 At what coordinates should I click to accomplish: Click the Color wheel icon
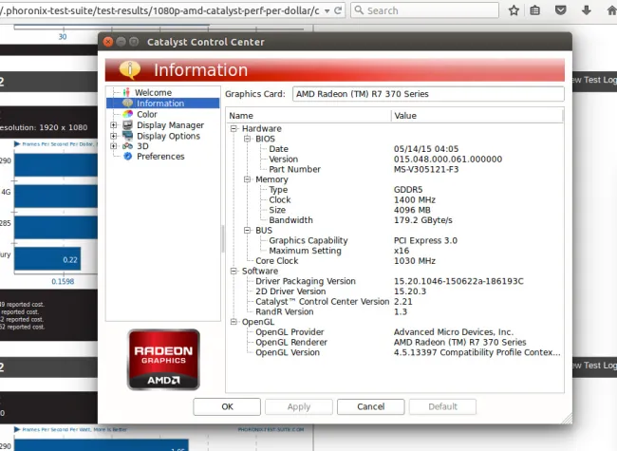coord(127,114)
